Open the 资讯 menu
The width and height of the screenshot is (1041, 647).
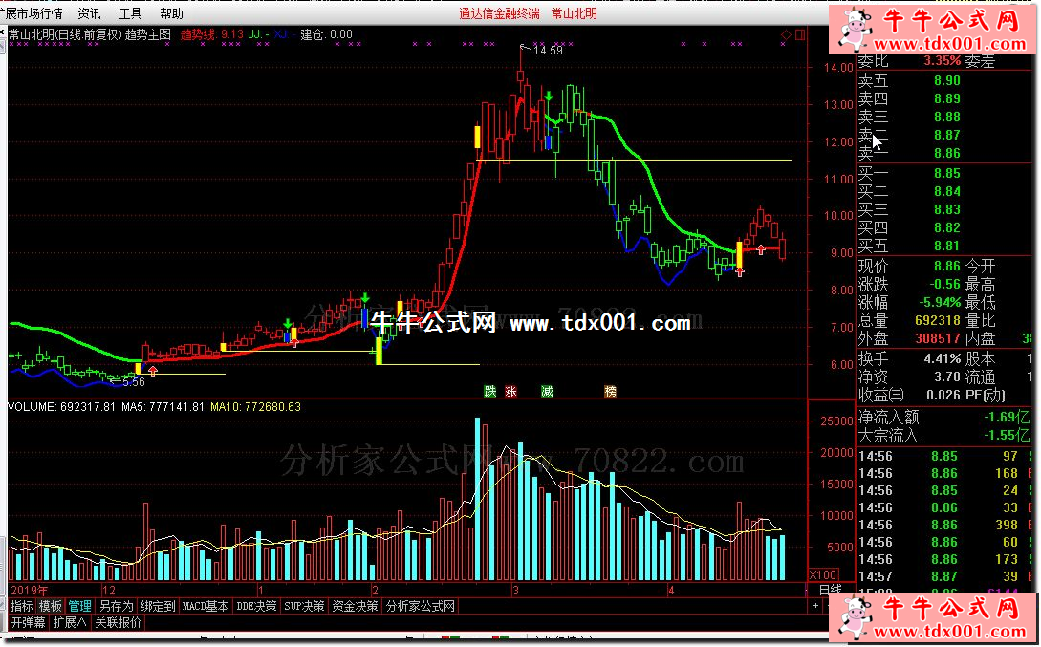(x=89, y=13)
